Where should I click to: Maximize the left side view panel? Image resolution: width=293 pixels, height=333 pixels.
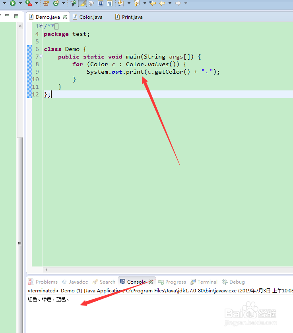click(16, 16)
